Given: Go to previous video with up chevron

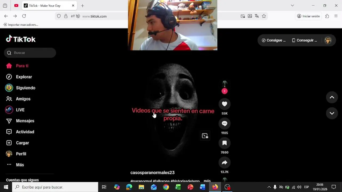Looking at the screenshot, I should [332, 97].
